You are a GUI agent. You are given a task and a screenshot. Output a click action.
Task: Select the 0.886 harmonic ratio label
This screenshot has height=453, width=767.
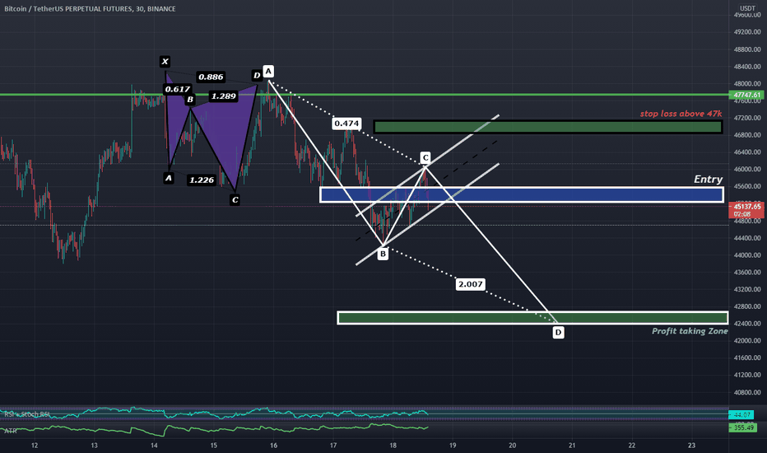211,77
